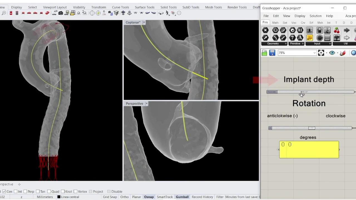Click the Grid Snap status bar button

[x=110, y=197]
